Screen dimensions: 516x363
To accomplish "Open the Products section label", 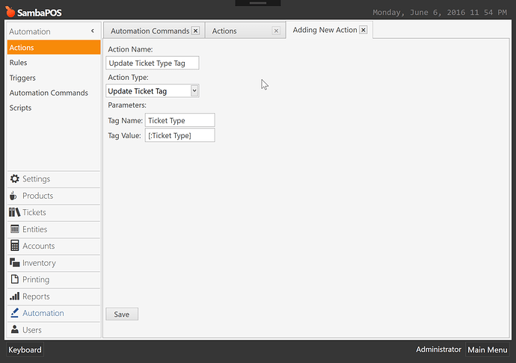I will click(37, 196).
